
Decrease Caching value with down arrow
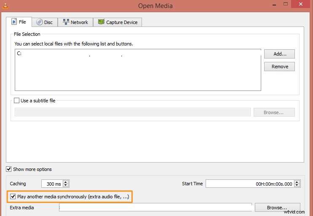pyautogui.click(x=66, y=185)
